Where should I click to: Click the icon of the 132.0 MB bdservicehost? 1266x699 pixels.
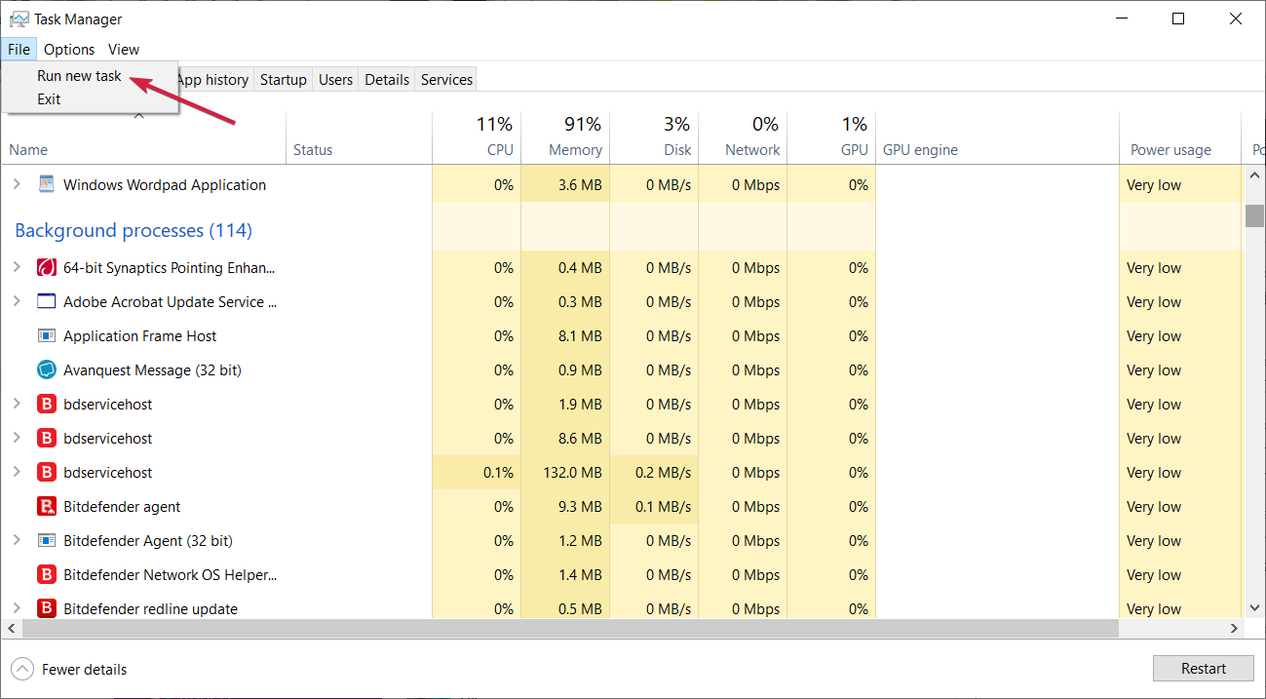47,472
